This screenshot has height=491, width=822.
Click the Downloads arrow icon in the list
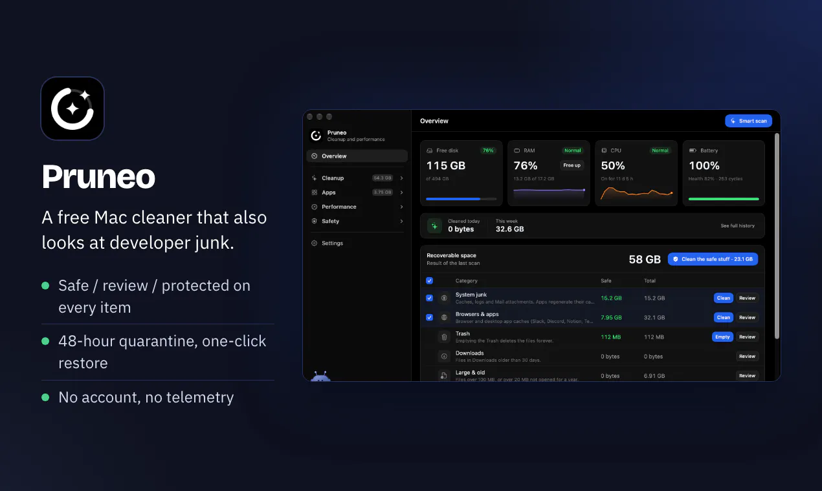(444, 357)
